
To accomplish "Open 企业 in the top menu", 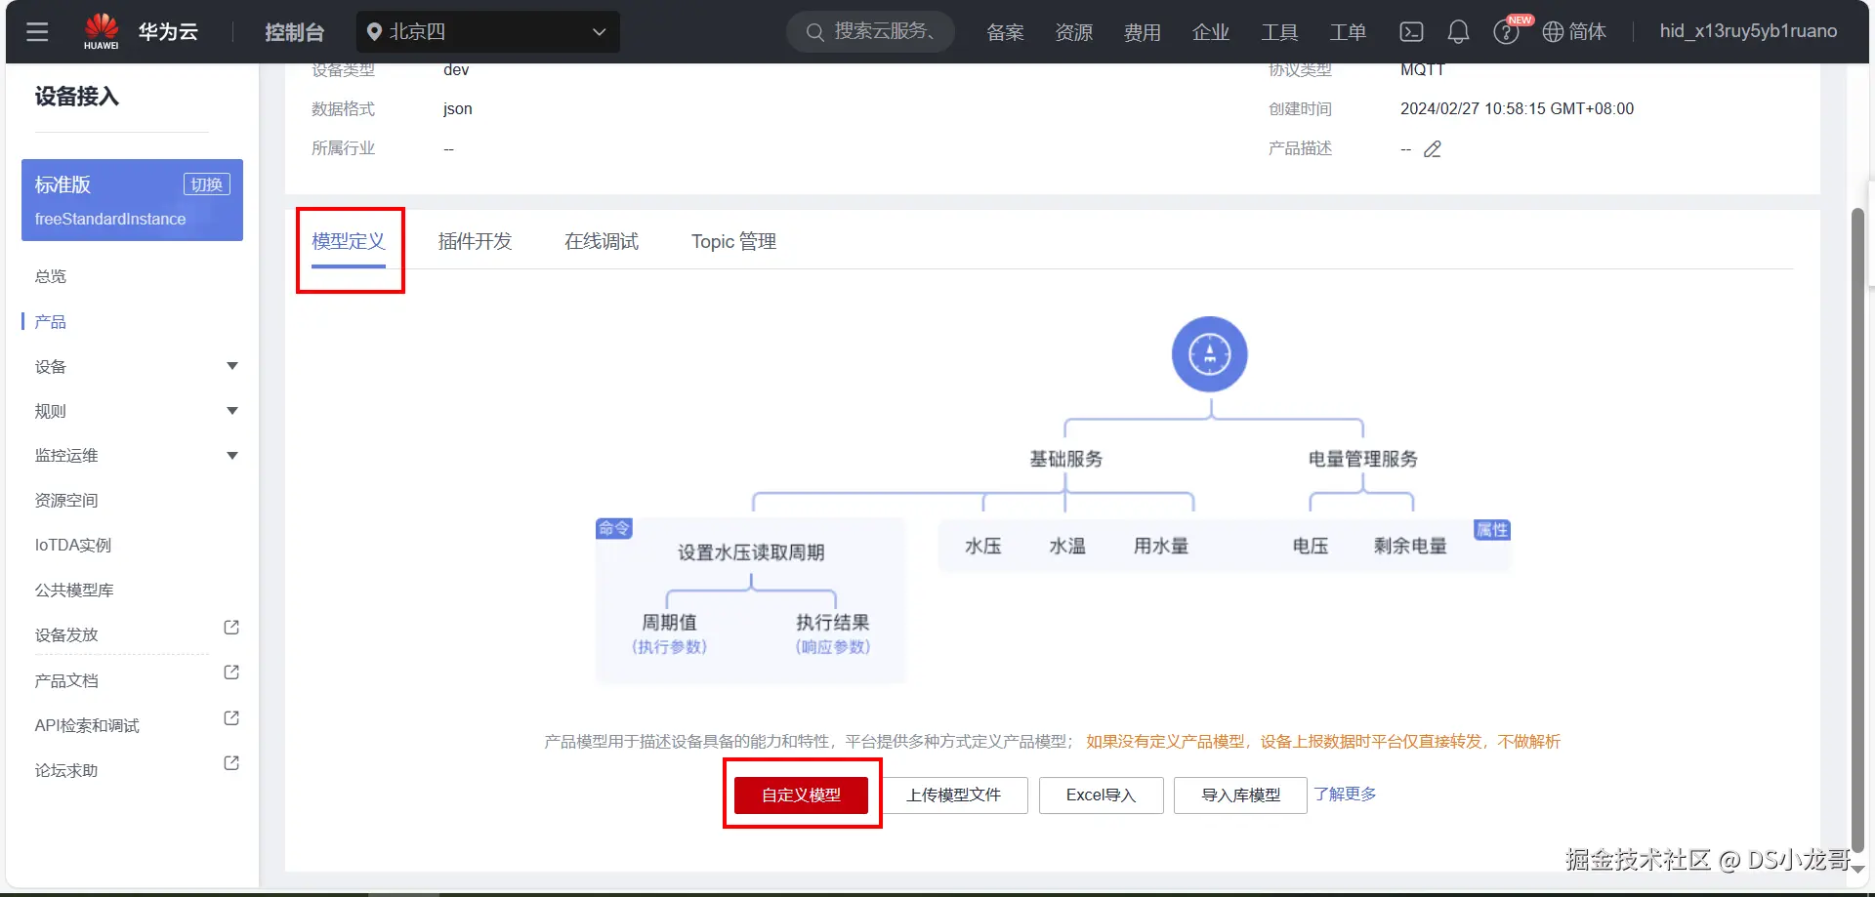I will tap(1211, 32).
